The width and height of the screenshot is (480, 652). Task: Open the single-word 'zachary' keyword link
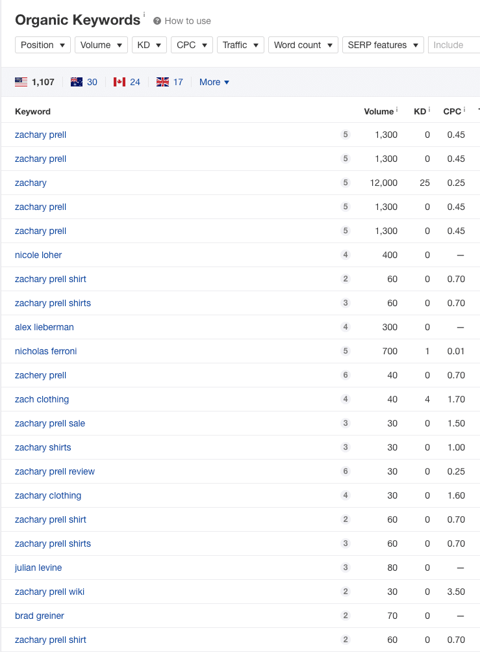tap(31, 183)
